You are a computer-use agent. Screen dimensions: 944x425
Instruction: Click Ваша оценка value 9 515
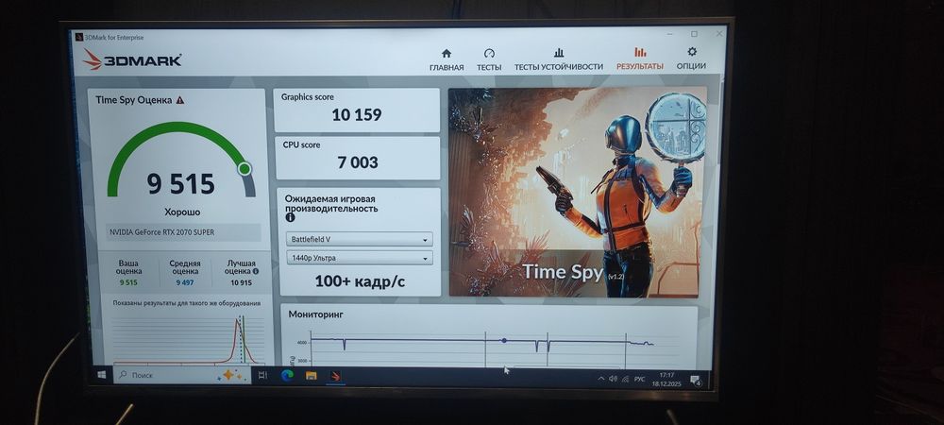128,282
